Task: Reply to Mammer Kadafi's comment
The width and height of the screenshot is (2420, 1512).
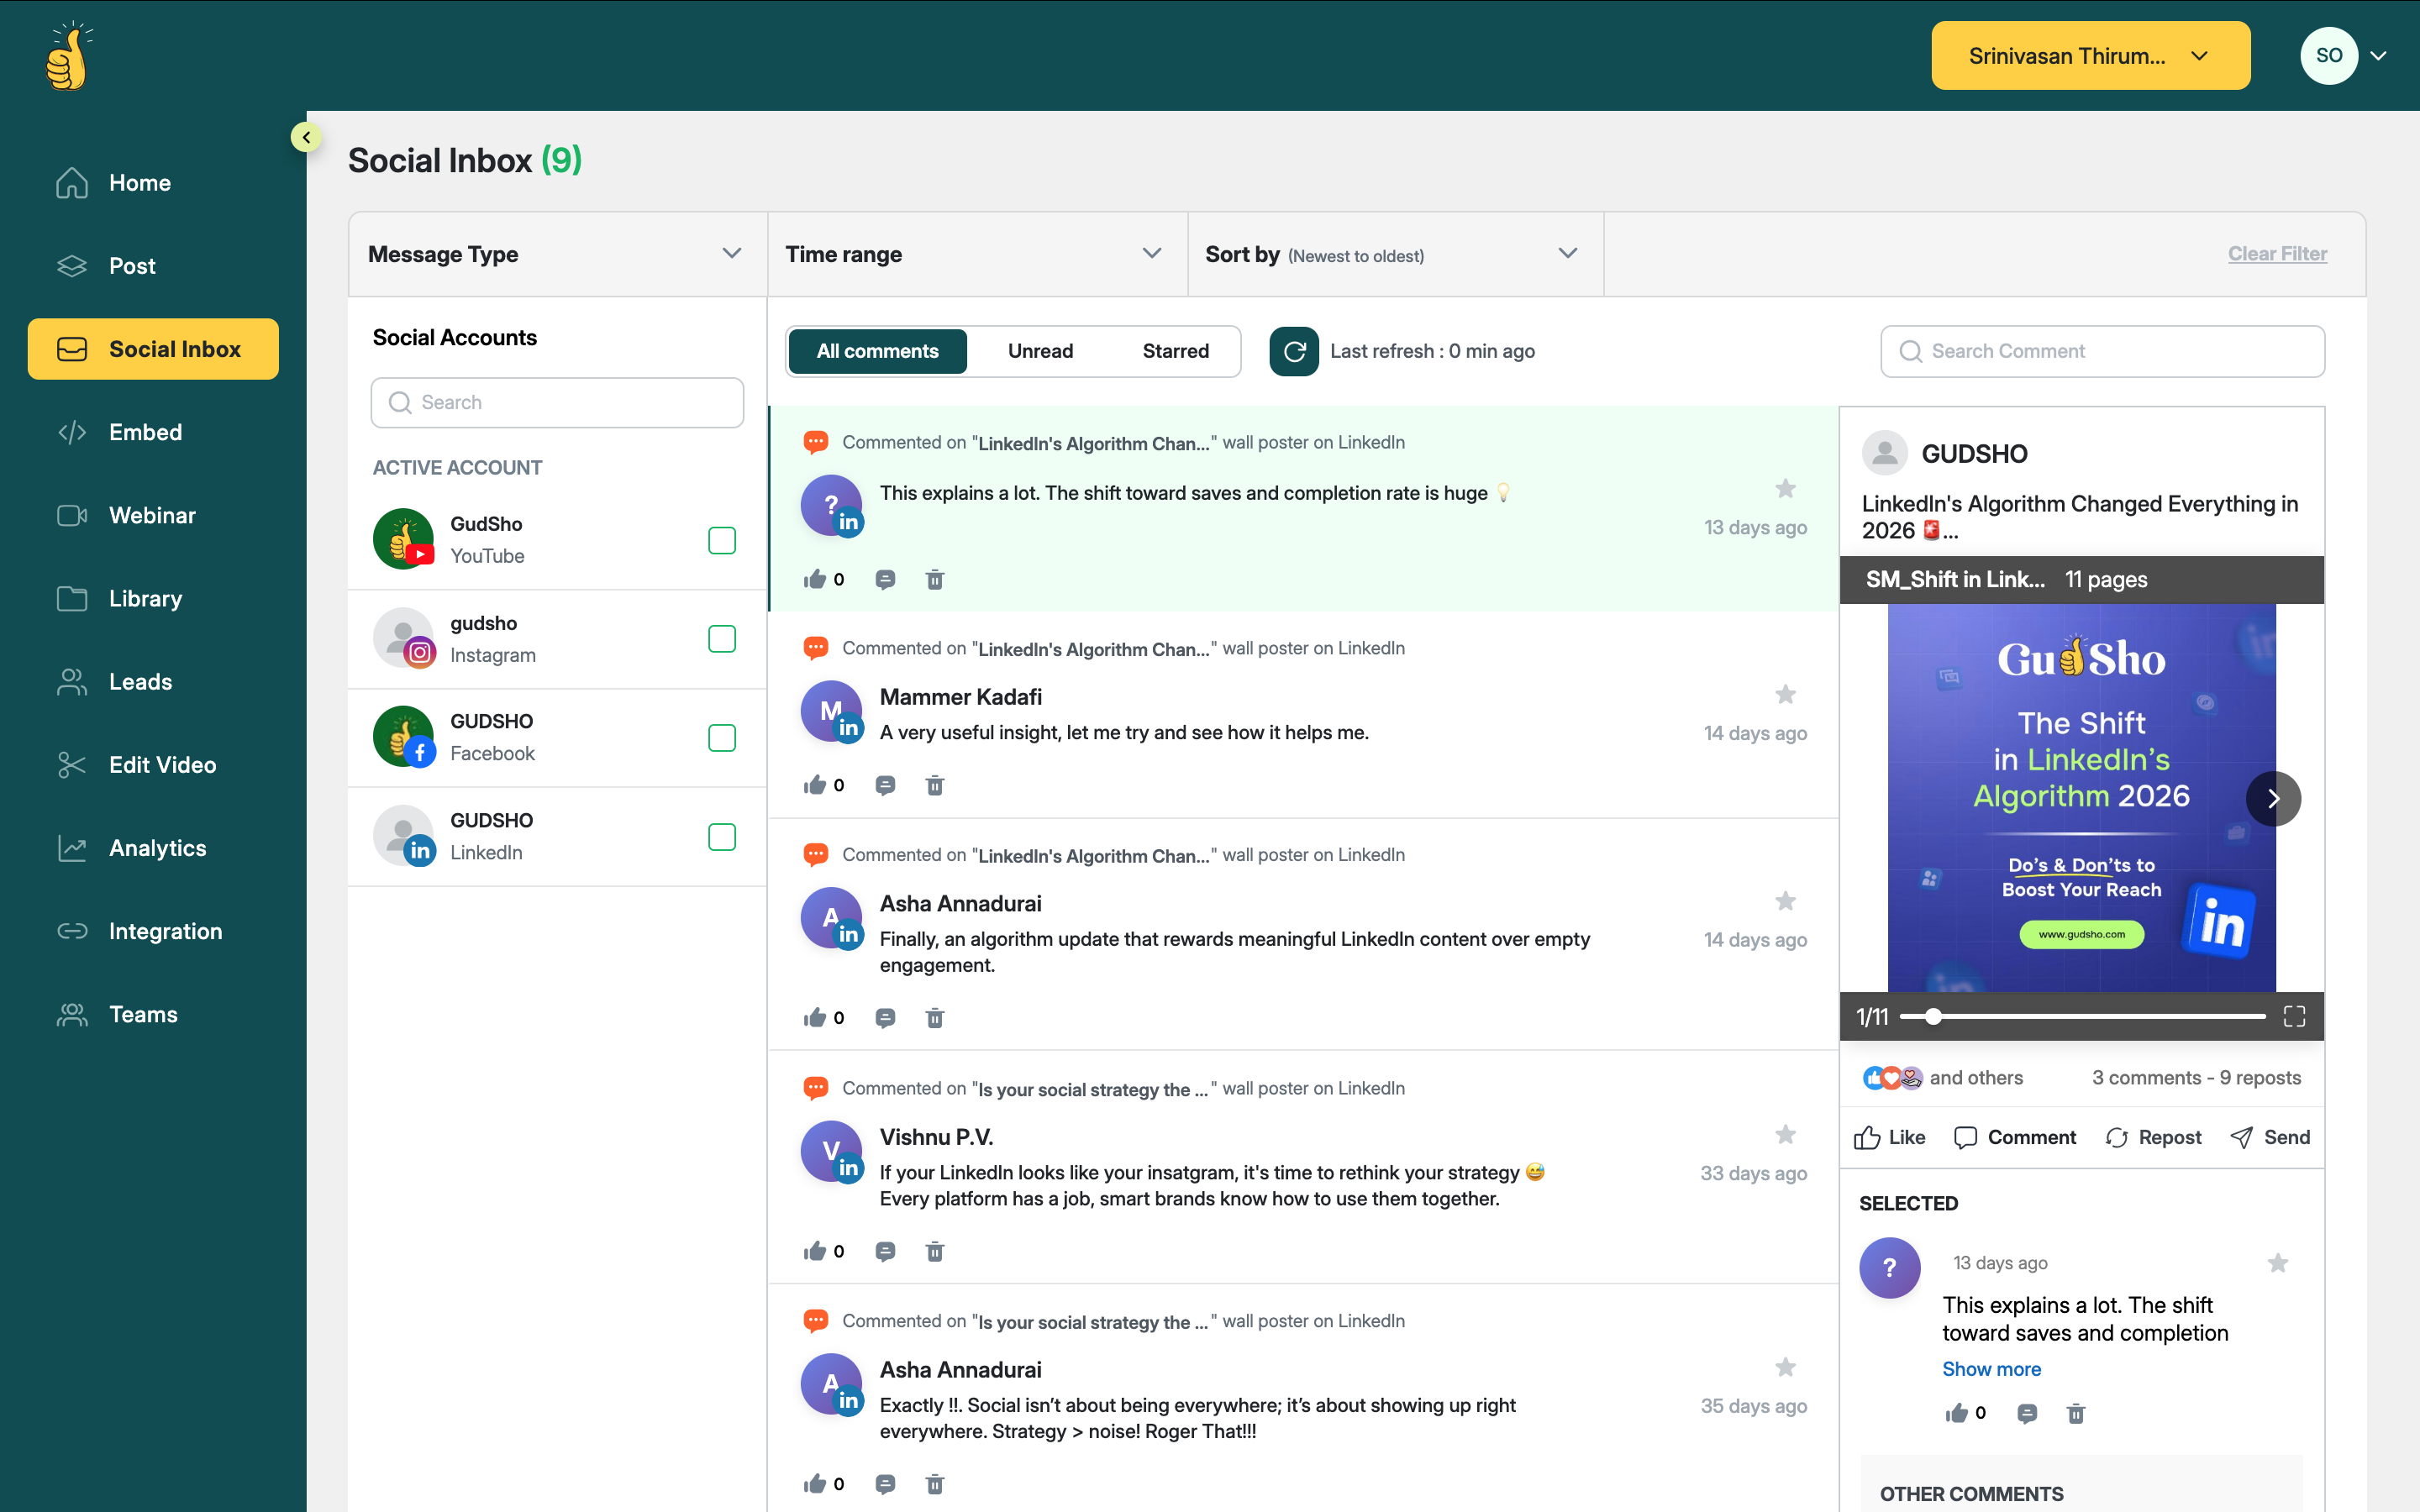Action: (885, 785)
